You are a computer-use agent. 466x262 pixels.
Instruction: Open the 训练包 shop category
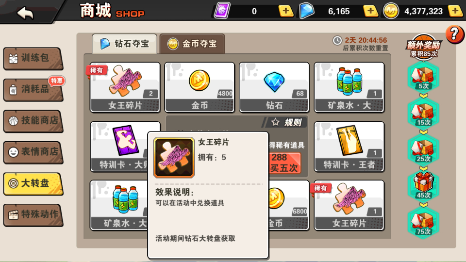33,59
